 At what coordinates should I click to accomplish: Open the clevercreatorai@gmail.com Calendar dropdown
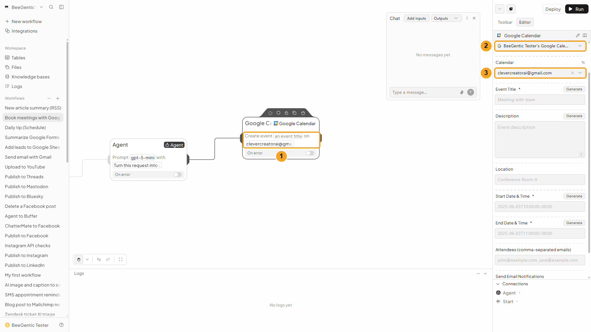click(x=540, y=73)
